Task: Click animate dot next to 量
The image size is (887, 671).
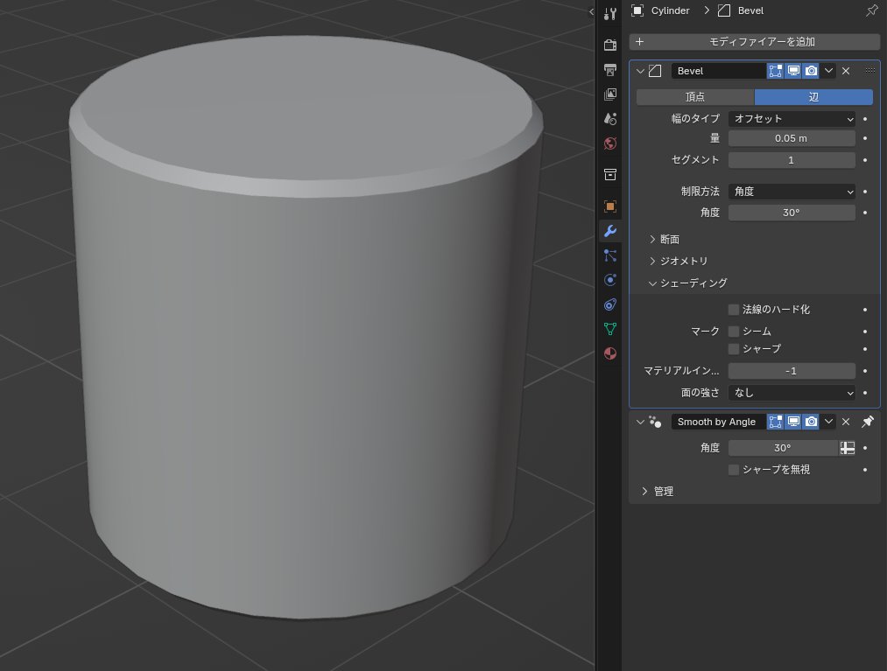Action: (x=865, y=138)
